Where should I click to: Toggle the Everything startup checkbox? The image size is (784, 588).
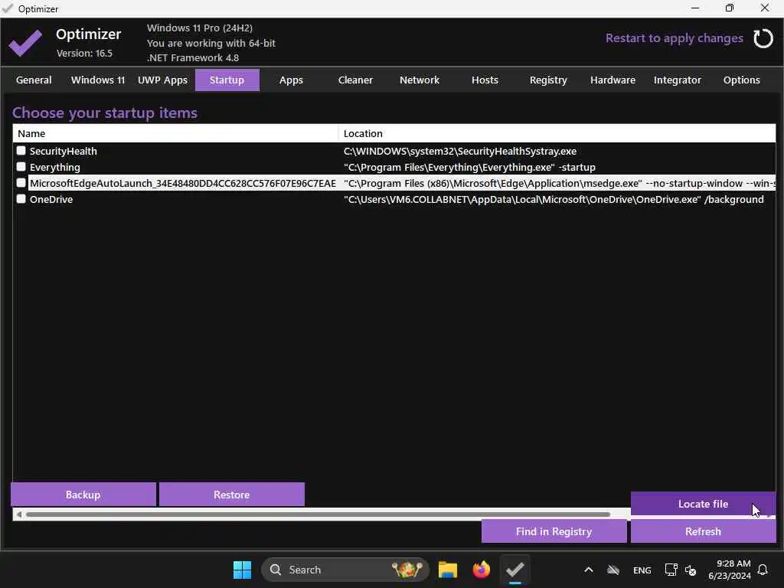[21, 166]
